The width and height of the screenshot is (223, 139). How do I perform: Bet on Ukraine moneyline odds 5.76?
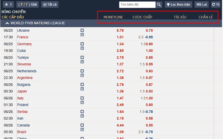pyautogui.click(x=120, y=31)
